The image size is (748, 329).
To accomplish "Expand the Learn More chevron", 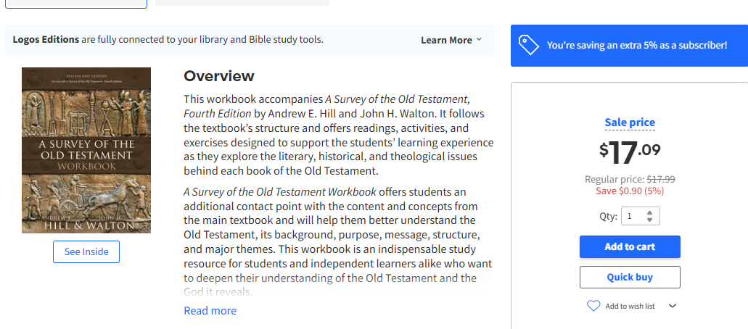I will coord(479,40).
